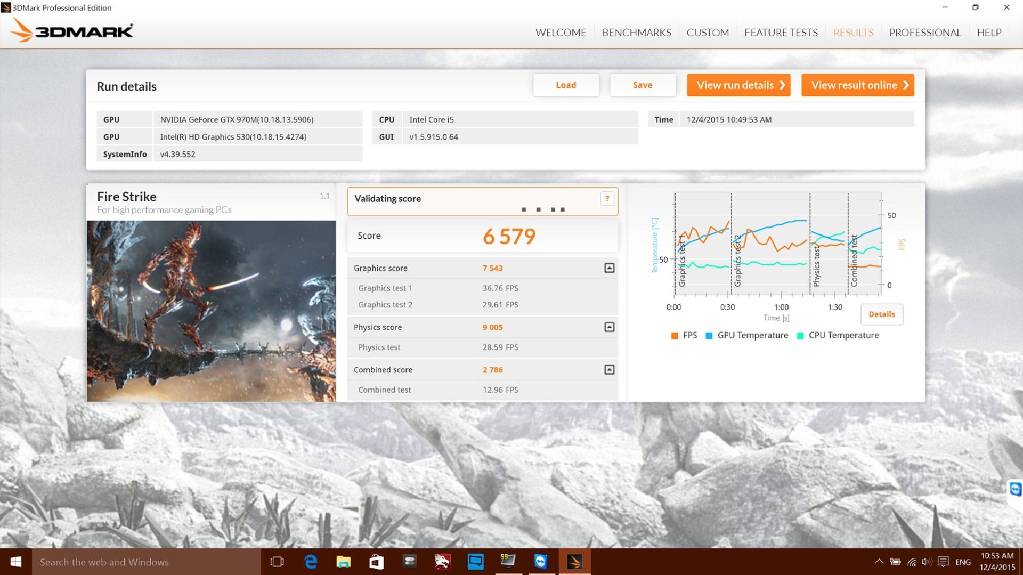This screenshot has width=1023, height=575.
Task: Switch to the Custom tab
Action: pyautogui.click(x=708, y=33)
